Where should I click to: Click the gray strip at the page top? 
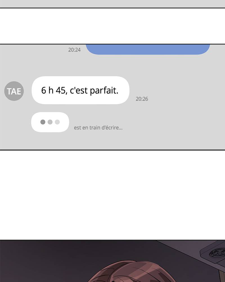112,4
